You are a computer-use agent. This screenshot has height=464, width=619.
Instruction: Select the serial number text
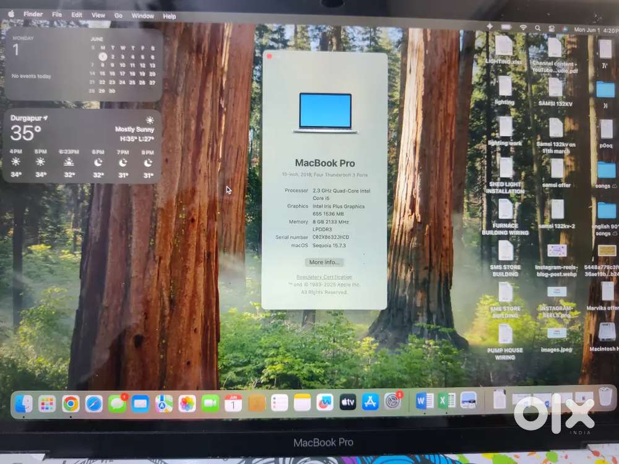pos(331,237)
